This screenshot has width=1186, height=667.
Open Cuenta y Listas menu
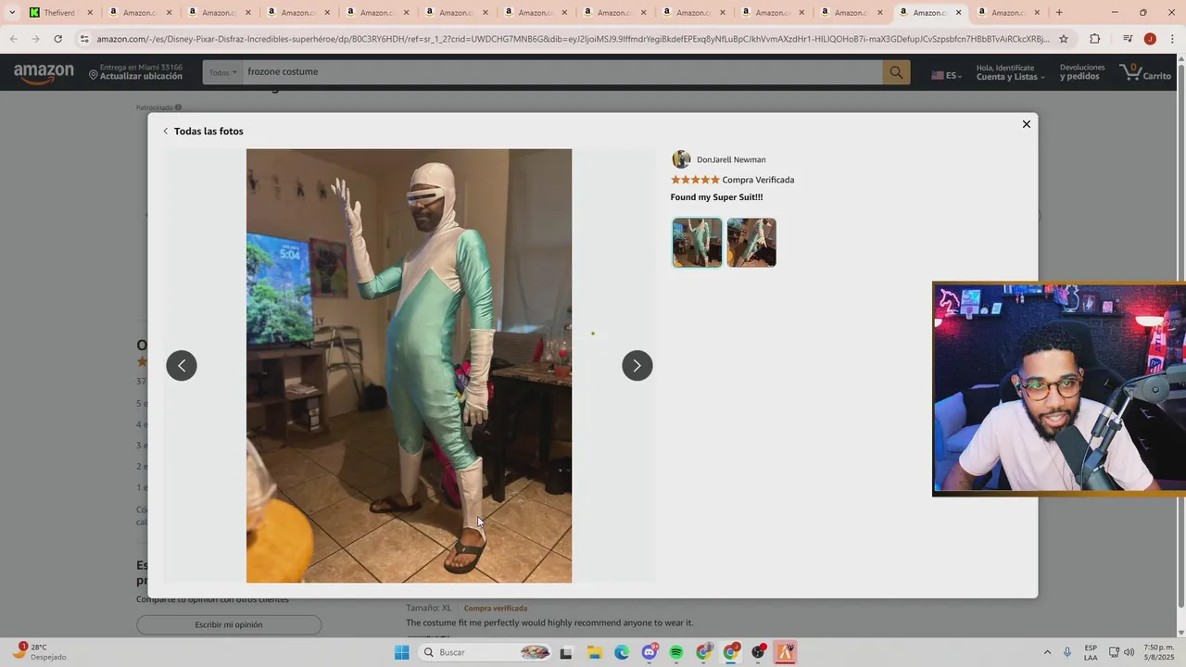click(x=1010, y=72)
